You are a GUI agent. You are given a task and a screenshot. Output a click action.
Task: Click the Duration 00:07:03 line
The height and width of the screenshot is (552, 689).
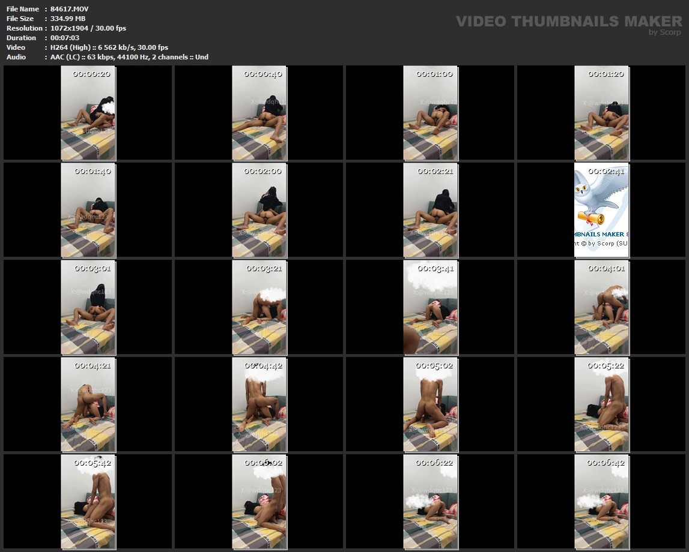(x=43, y=38)
